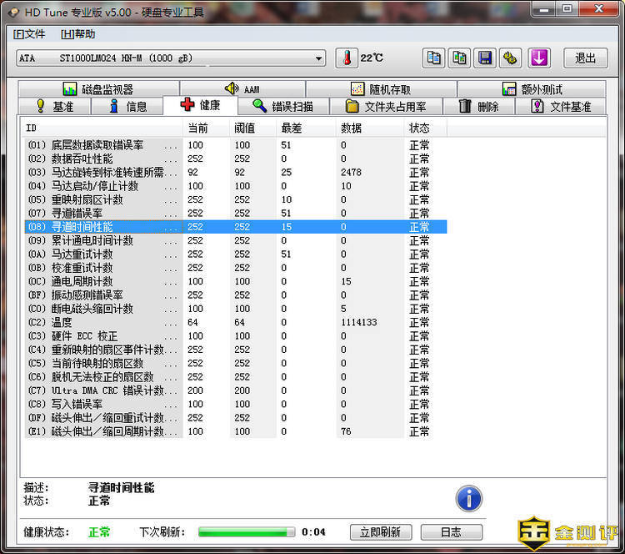Click the 日志 button

point(451,531)
